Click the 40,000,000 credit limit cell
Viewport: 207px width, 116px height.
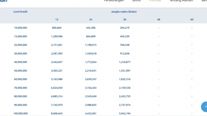point(21,62)
